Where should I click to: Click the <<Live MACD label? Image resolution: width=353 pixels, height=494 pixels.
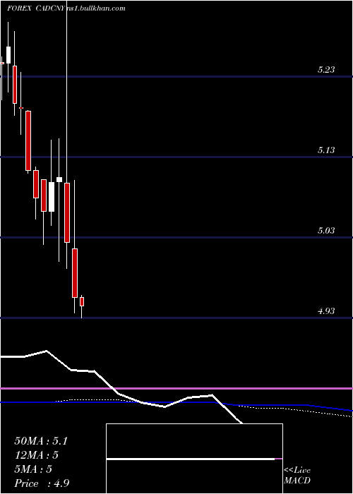pyautogui.click(x=297, y=476)
